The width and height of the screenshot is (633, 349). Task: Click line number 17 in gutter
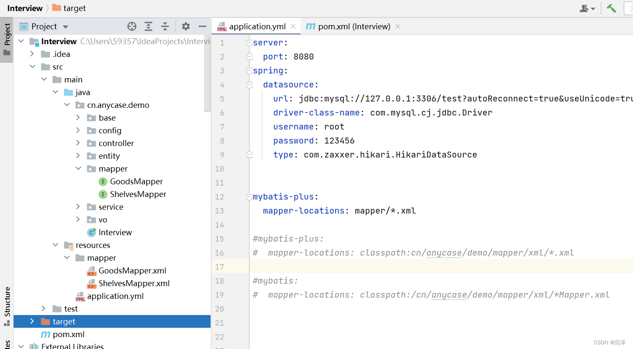tap(220, 267)
